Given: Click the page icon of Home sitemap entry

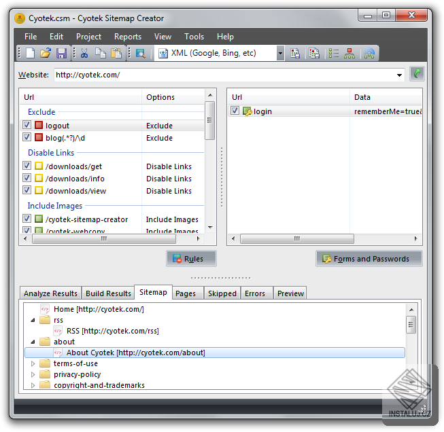Looking at the screenshot, I should [x=45, y=309].
